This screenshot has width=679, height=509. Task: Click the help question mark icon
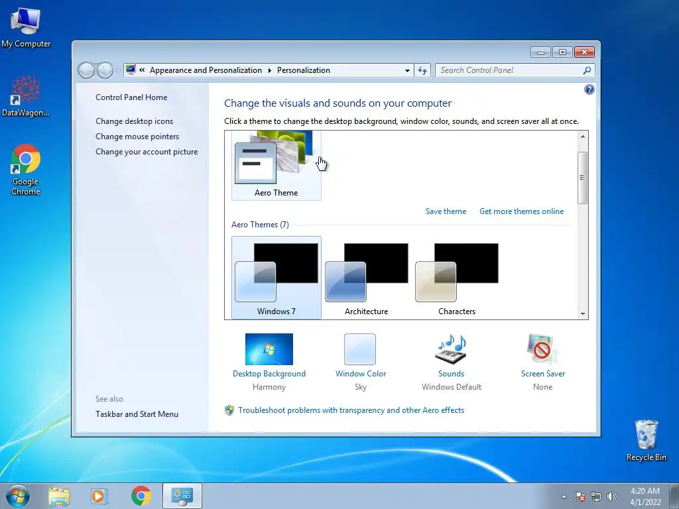click(x=589, y=89)
